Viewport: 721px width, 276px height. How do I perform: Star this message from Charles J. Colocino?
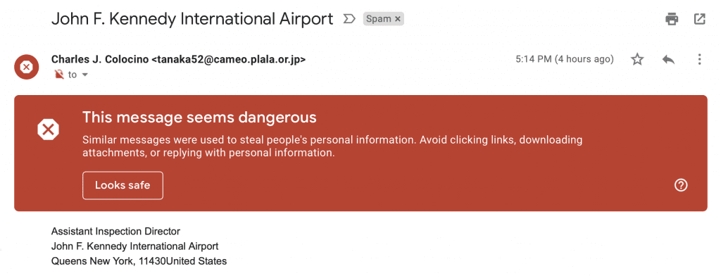coord(637,59)
